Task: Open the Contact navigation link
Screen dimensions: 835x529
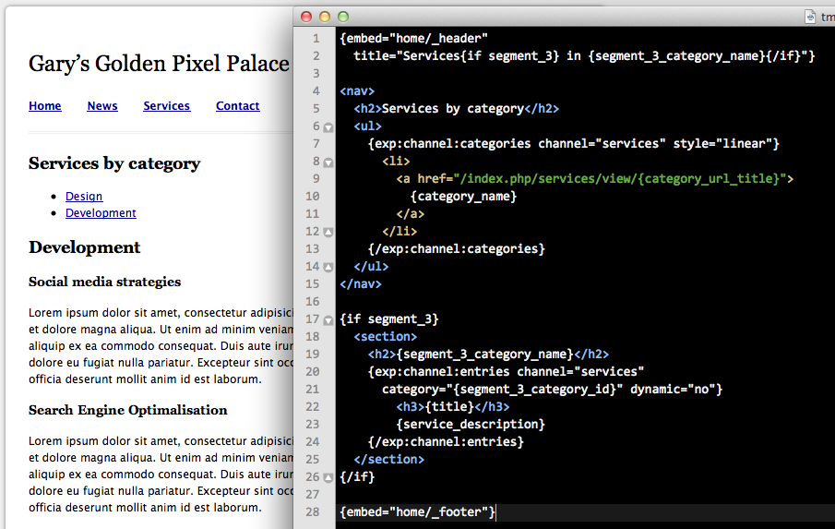Action: click(237, 106)
